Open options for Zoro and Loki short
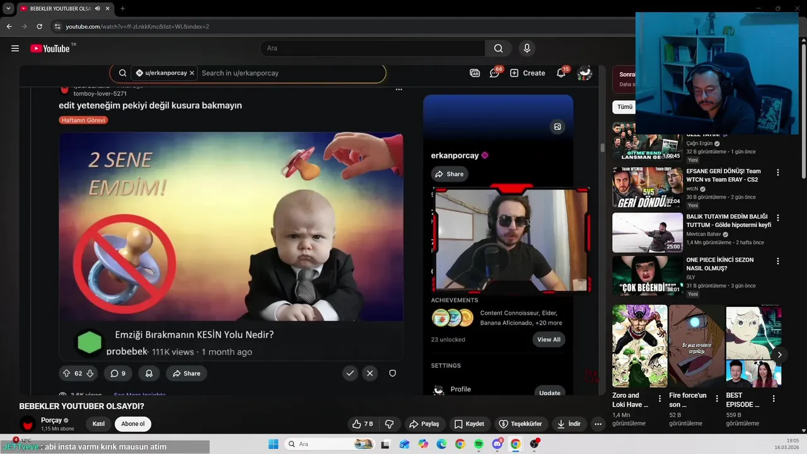 point(659,399)
